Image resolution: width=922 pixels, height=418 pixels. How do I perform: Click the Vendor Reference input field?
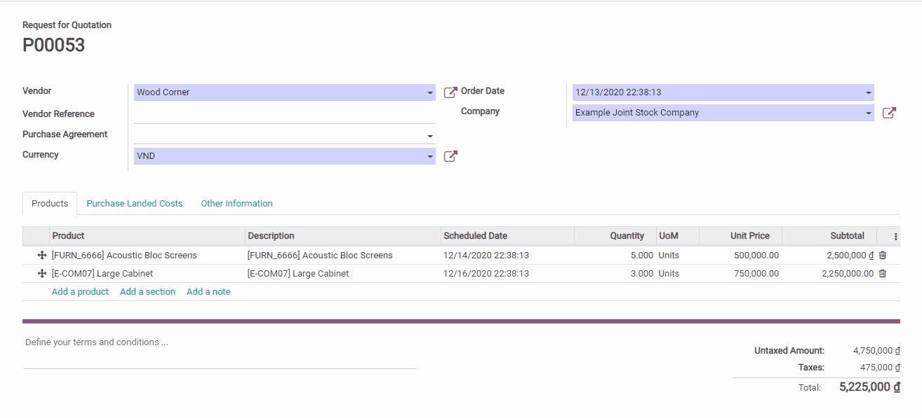284,114
